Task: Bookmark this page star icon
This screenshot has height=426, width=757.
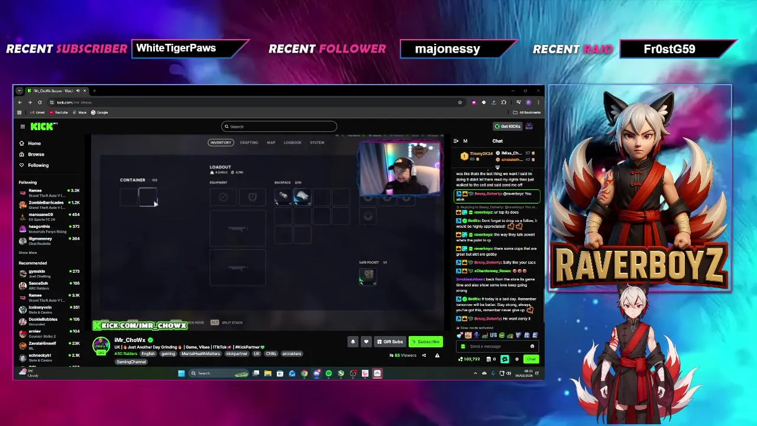Action: point(460,102)
